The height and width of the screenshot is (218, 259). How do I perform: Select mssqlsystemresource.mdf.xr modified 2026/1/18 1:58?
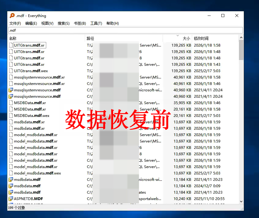(39, 77)
